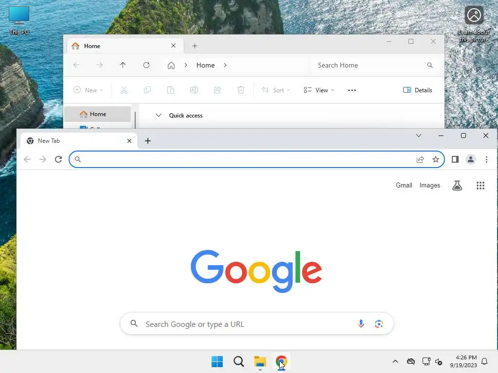Select the New Tab in Chrome

coord(79,141)
